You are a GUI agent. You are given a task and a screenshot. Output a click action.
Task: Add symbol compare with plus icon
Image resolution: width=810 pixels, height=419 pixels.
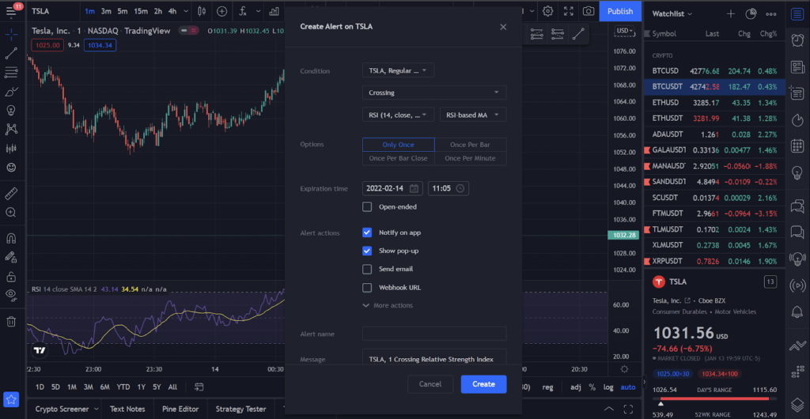[x=221, y=11]
